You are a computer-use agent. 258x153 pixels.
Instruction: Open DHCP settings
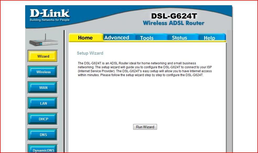coord(43,119)
